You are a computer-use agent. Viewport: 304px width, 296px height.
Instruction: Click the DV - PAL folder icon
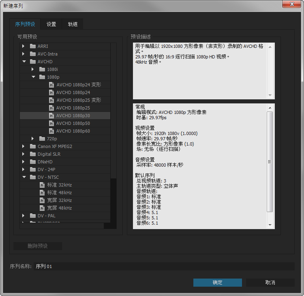tap(33, 215)
